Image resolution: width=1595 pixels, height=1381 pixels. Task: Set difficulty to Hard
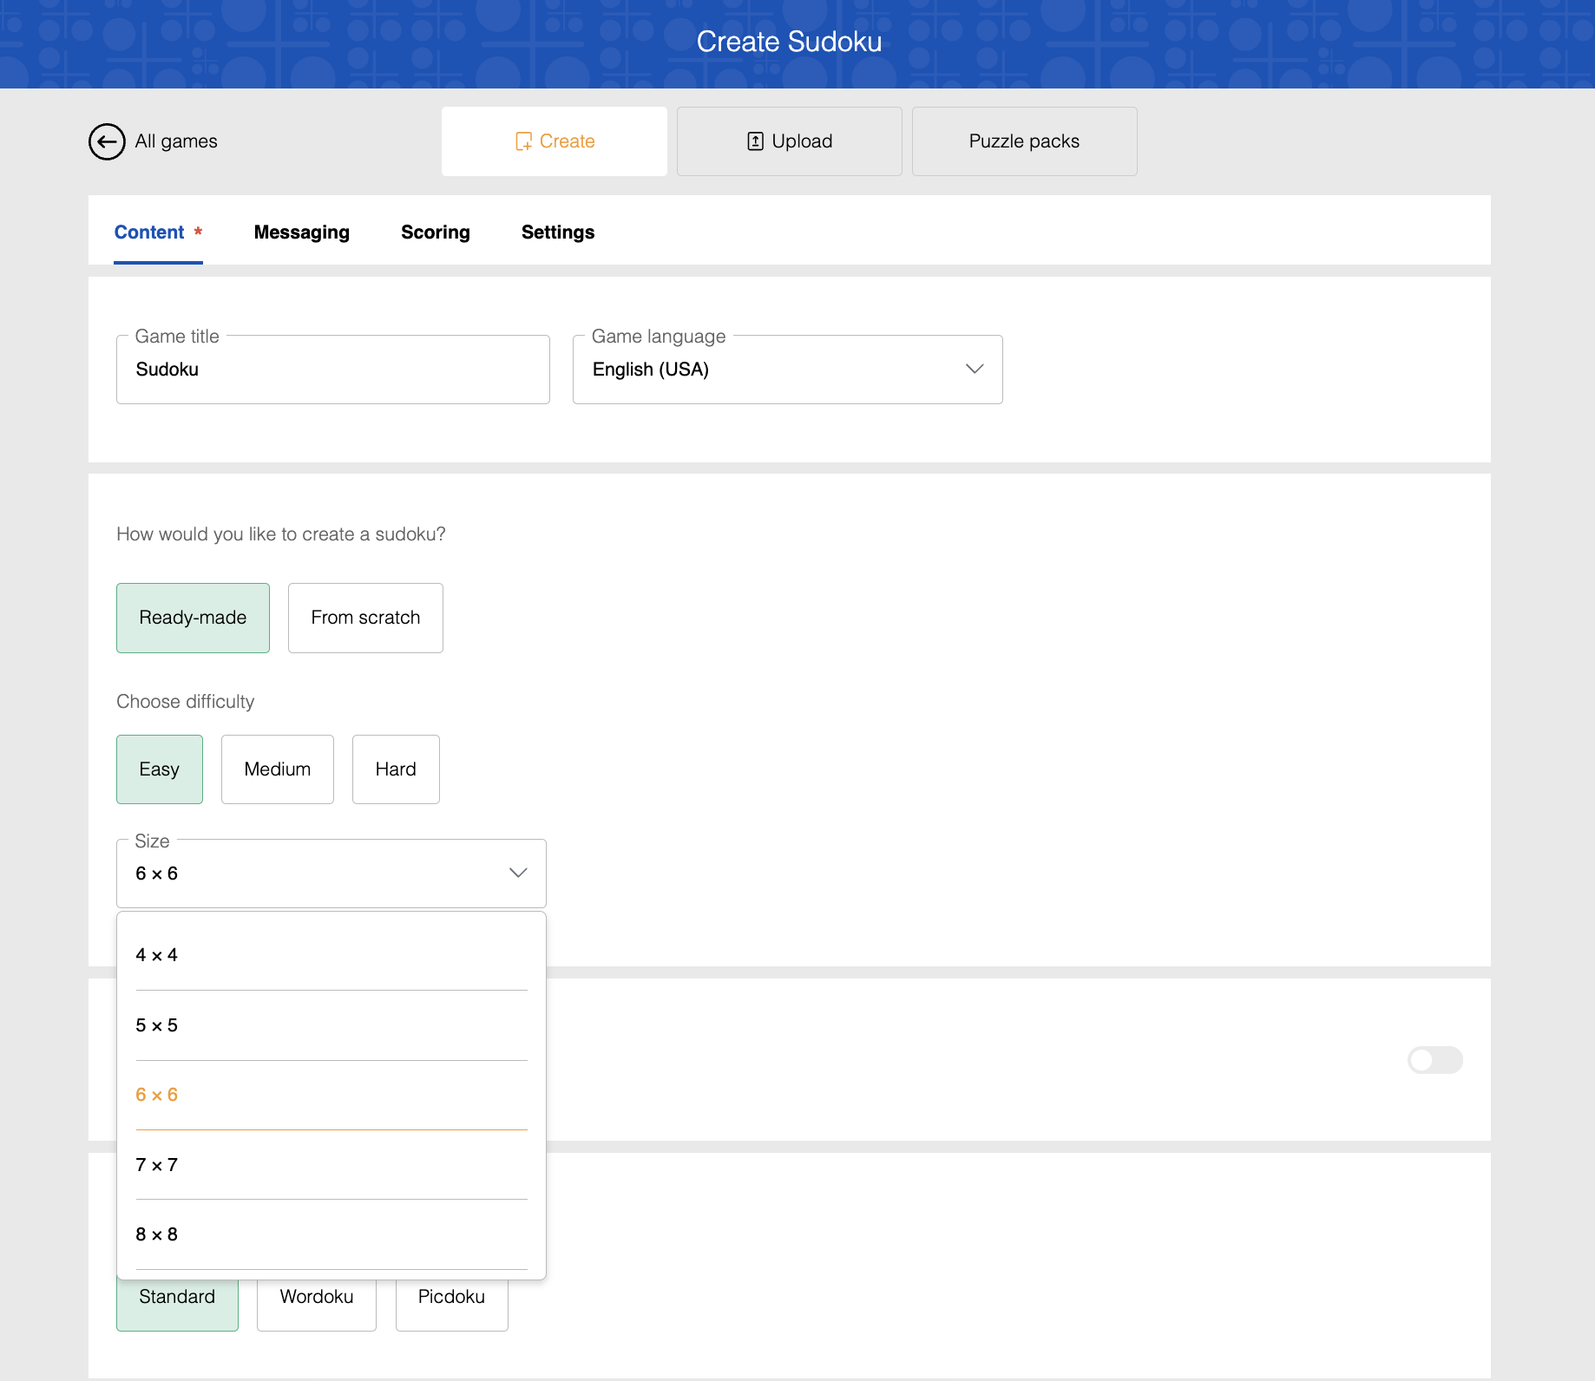396,769
